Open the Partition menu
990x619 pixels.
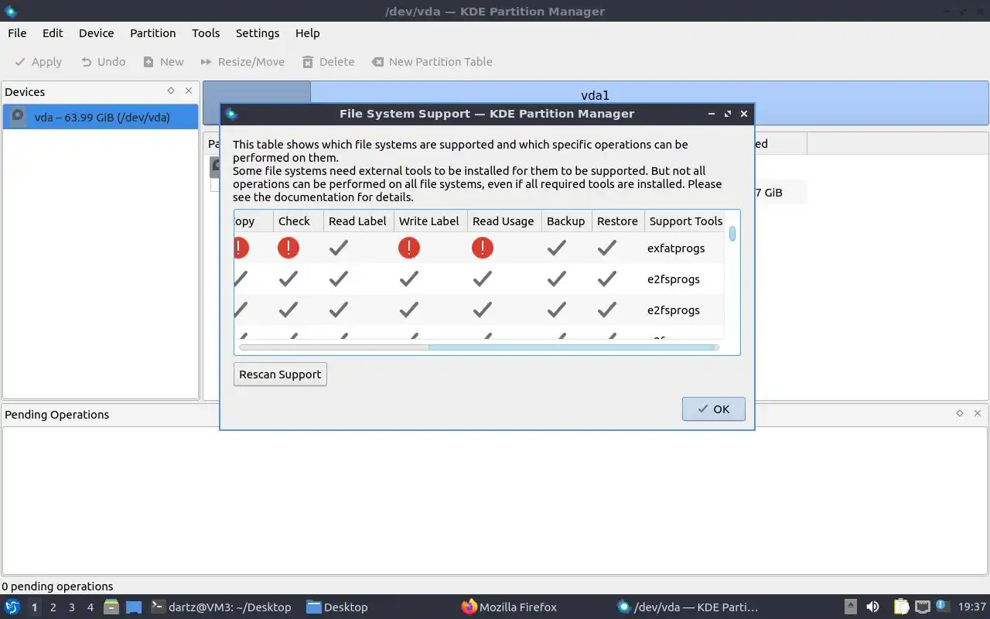[x=152, y=33]
